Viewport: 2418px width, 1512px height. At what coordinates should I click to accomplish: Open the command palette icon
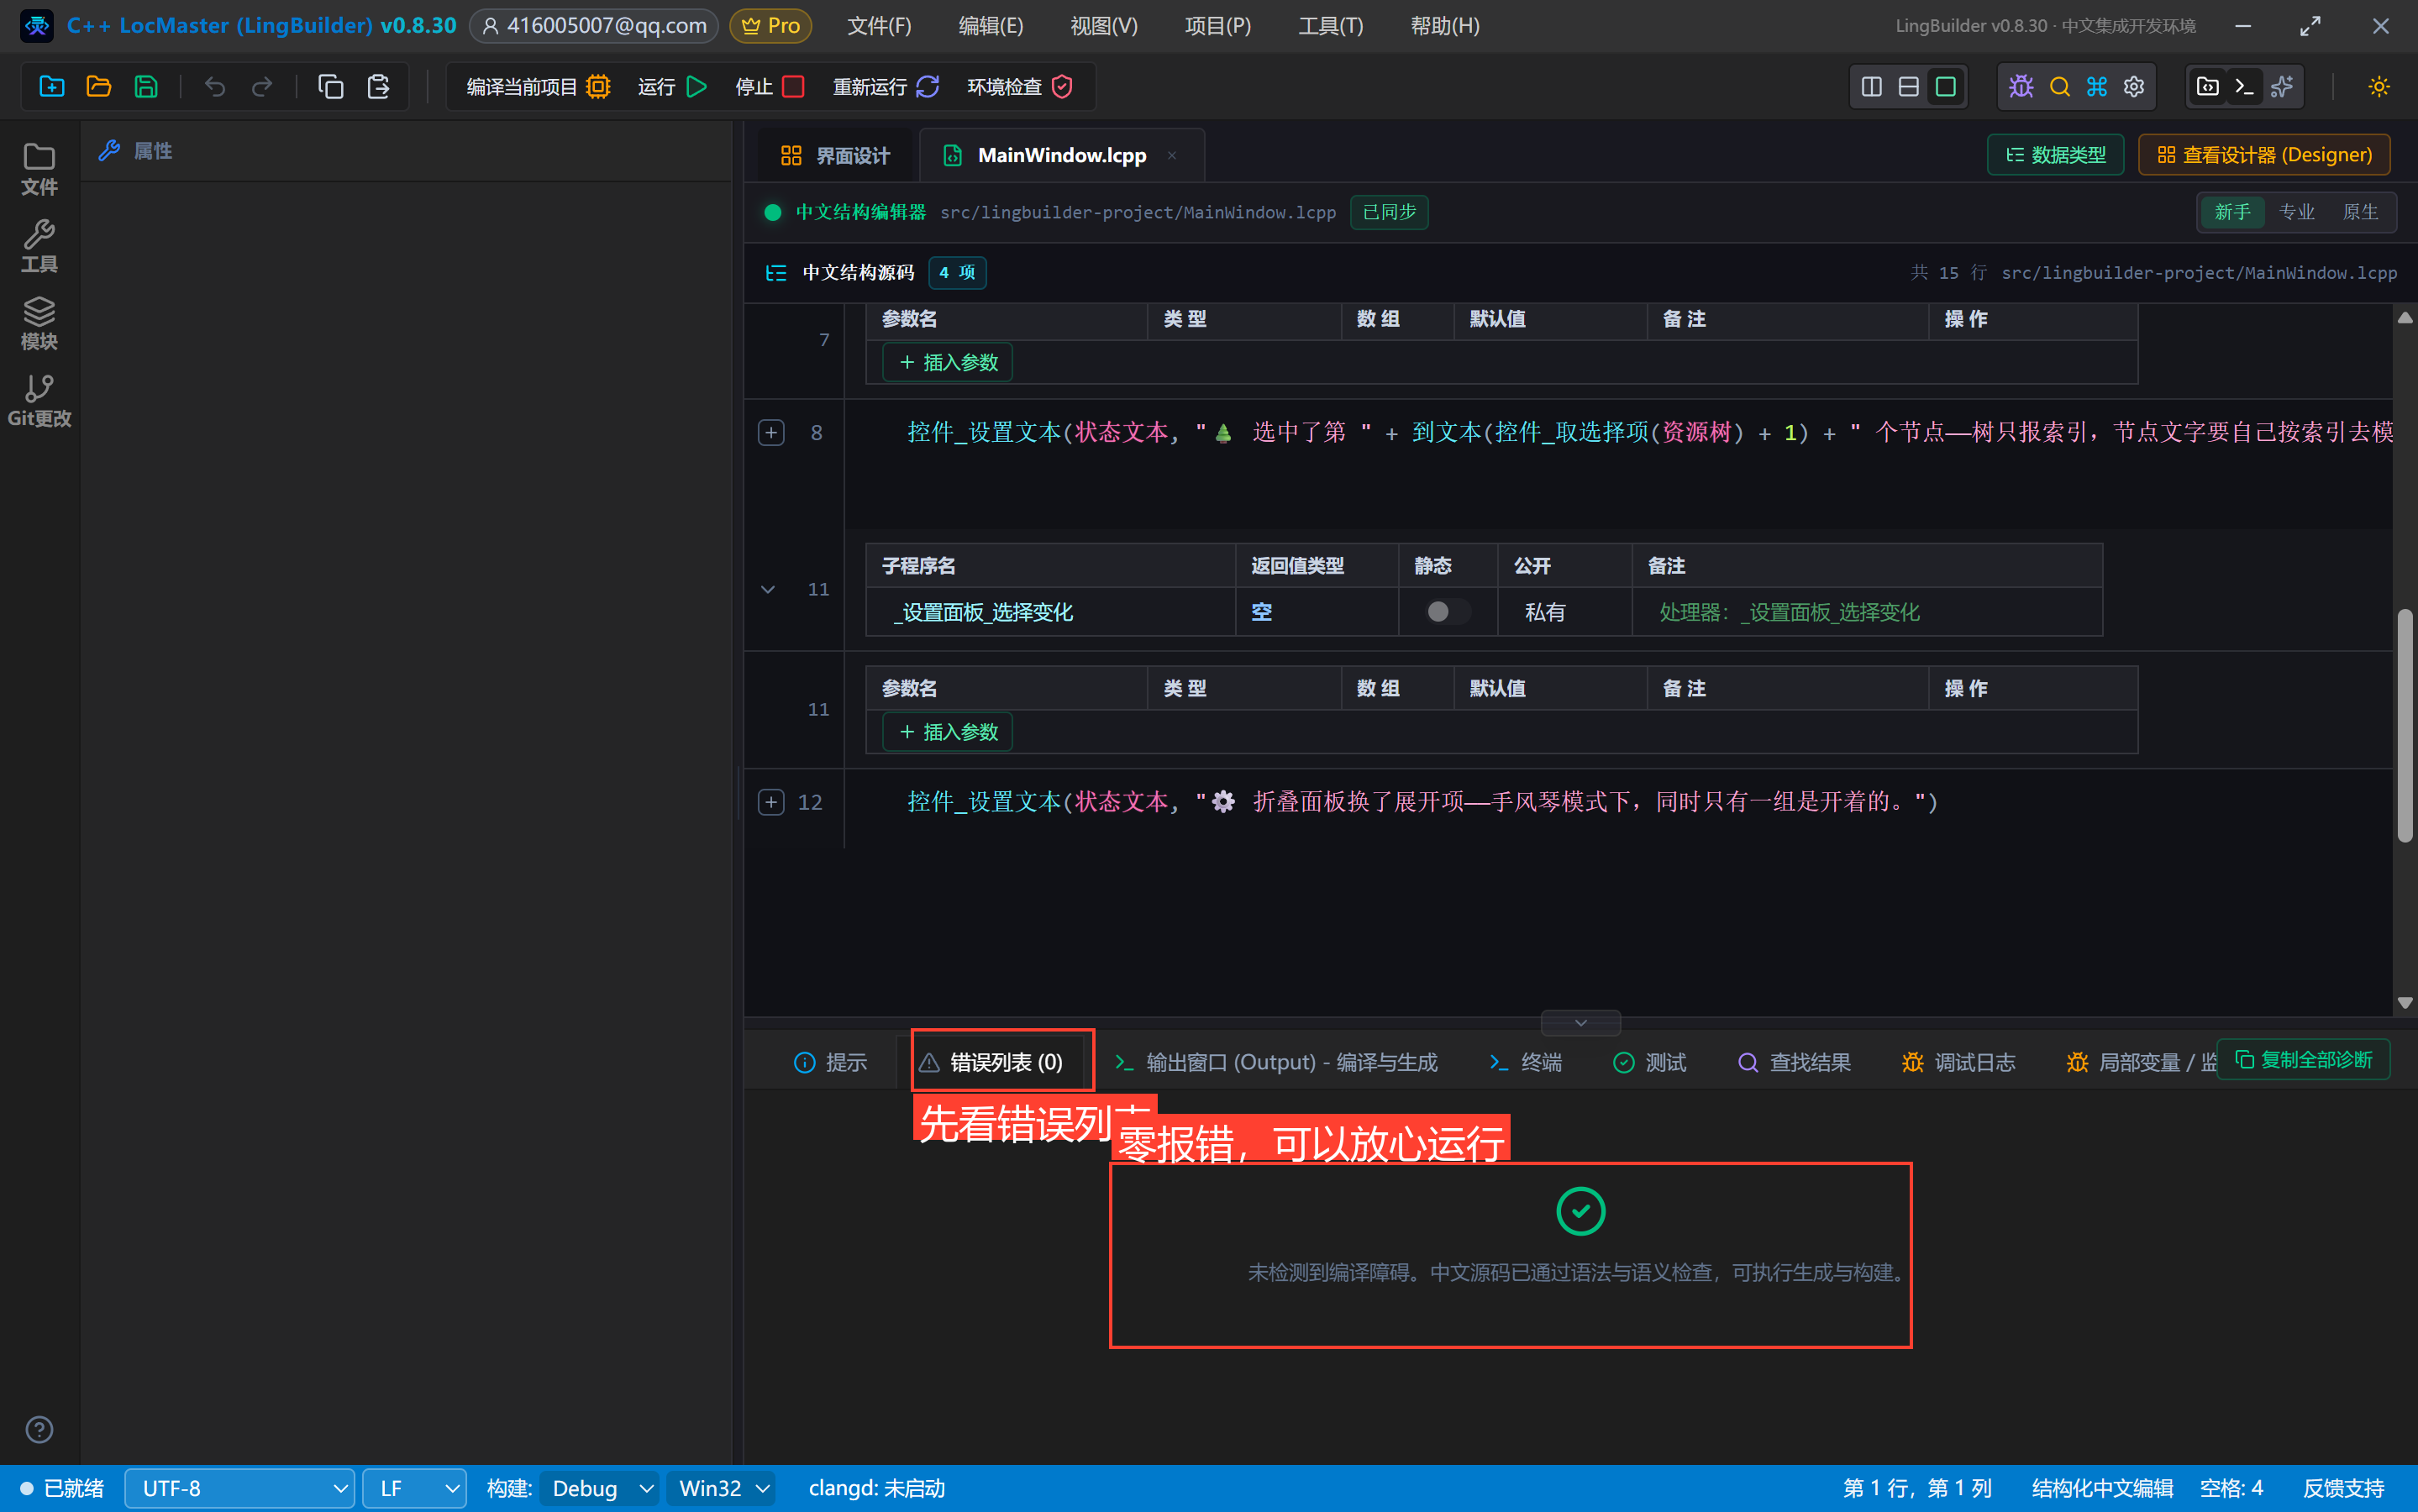pos(2097,87)
